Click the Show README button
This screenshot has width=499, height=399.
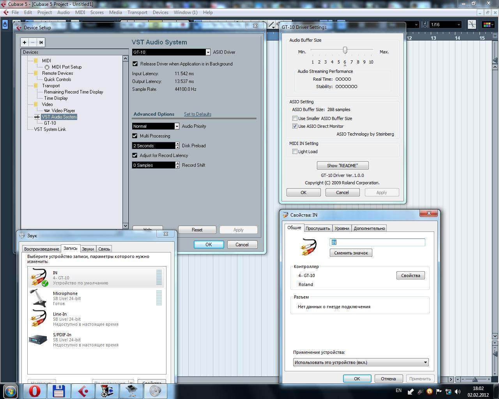(342, 166)
